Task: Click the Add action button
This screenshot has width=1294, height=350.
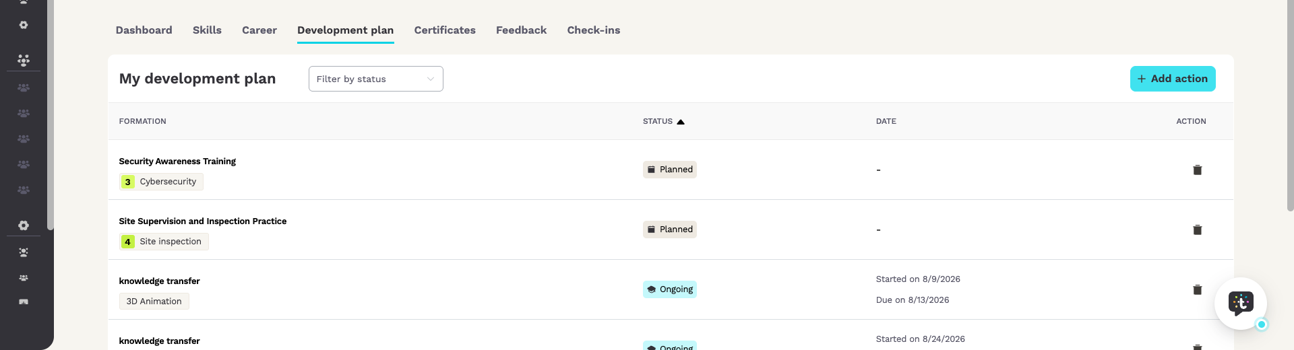Action: tap(1173, 79)
